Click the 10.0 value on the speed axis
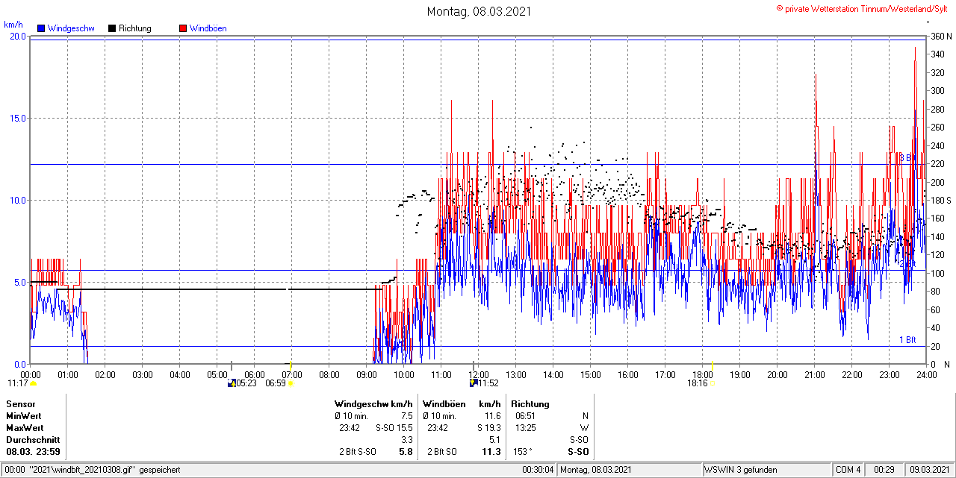The height and width of the screenshot is (478, 956). (x=18, y=200)
